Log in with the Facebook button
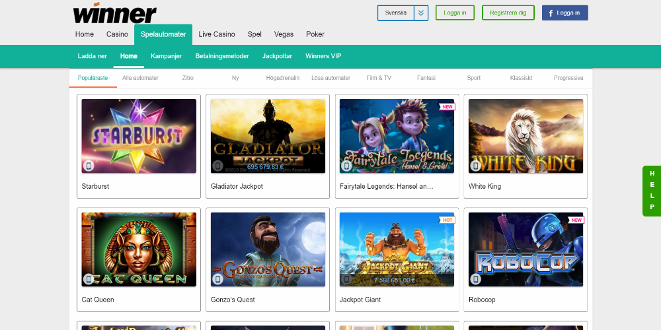661x330 pixels. tap(565, 13)
